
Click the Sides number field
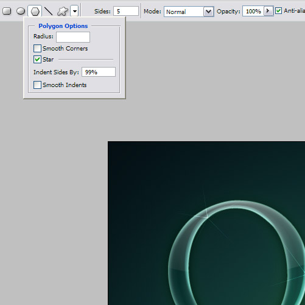[x=126, y=11]
